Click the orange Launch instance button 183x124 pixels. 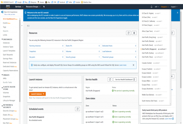(x=38, y=94)
